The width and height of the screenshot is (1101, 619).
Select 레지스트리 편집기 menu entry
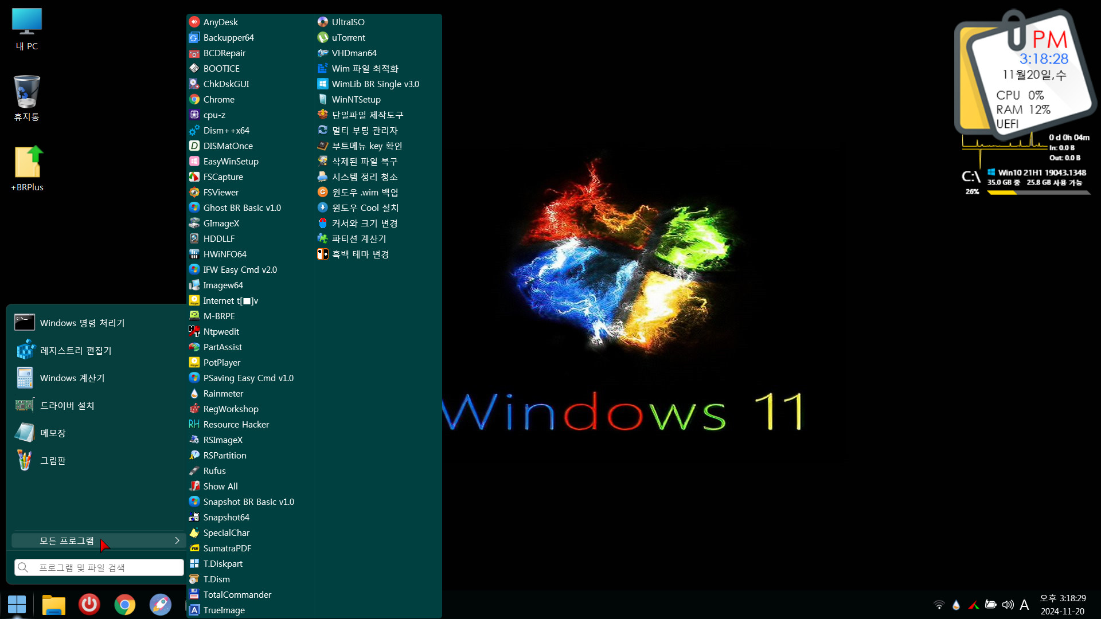tap(96, 350)
